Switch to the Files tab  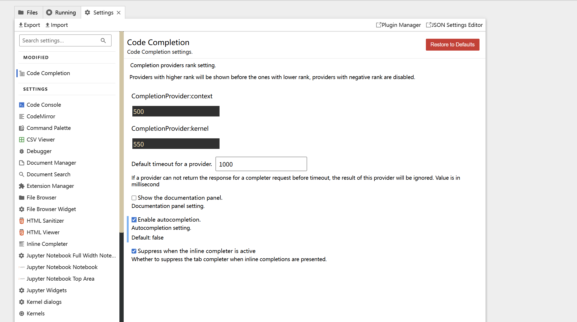tap(29, 12)
